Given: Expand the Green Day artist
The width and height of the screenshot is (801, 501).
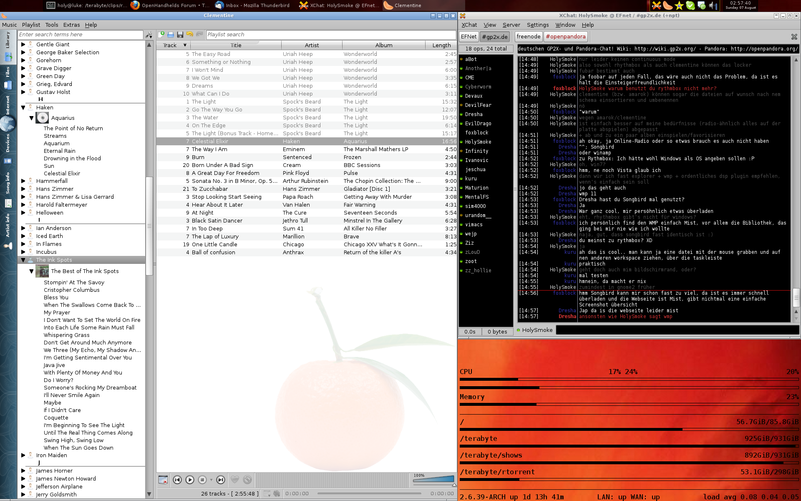Looking at the screenshot, I should click(x=23, y=76).
